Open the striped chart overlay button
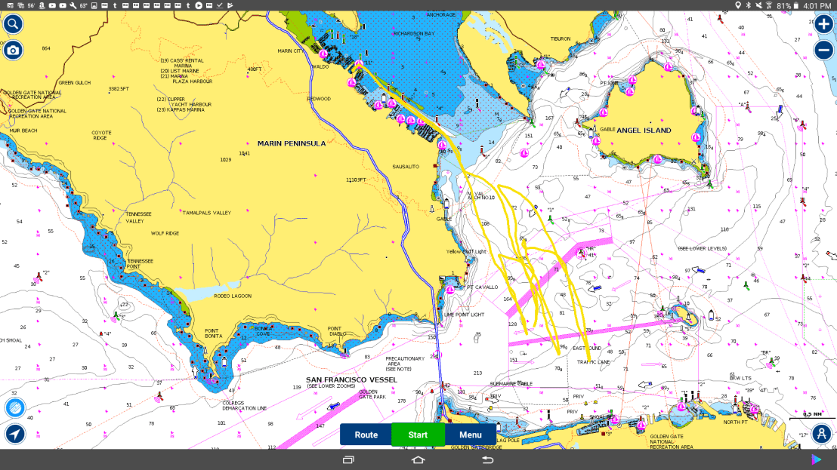The width and height of the screenshot is (837, 470). click(14, 407)
